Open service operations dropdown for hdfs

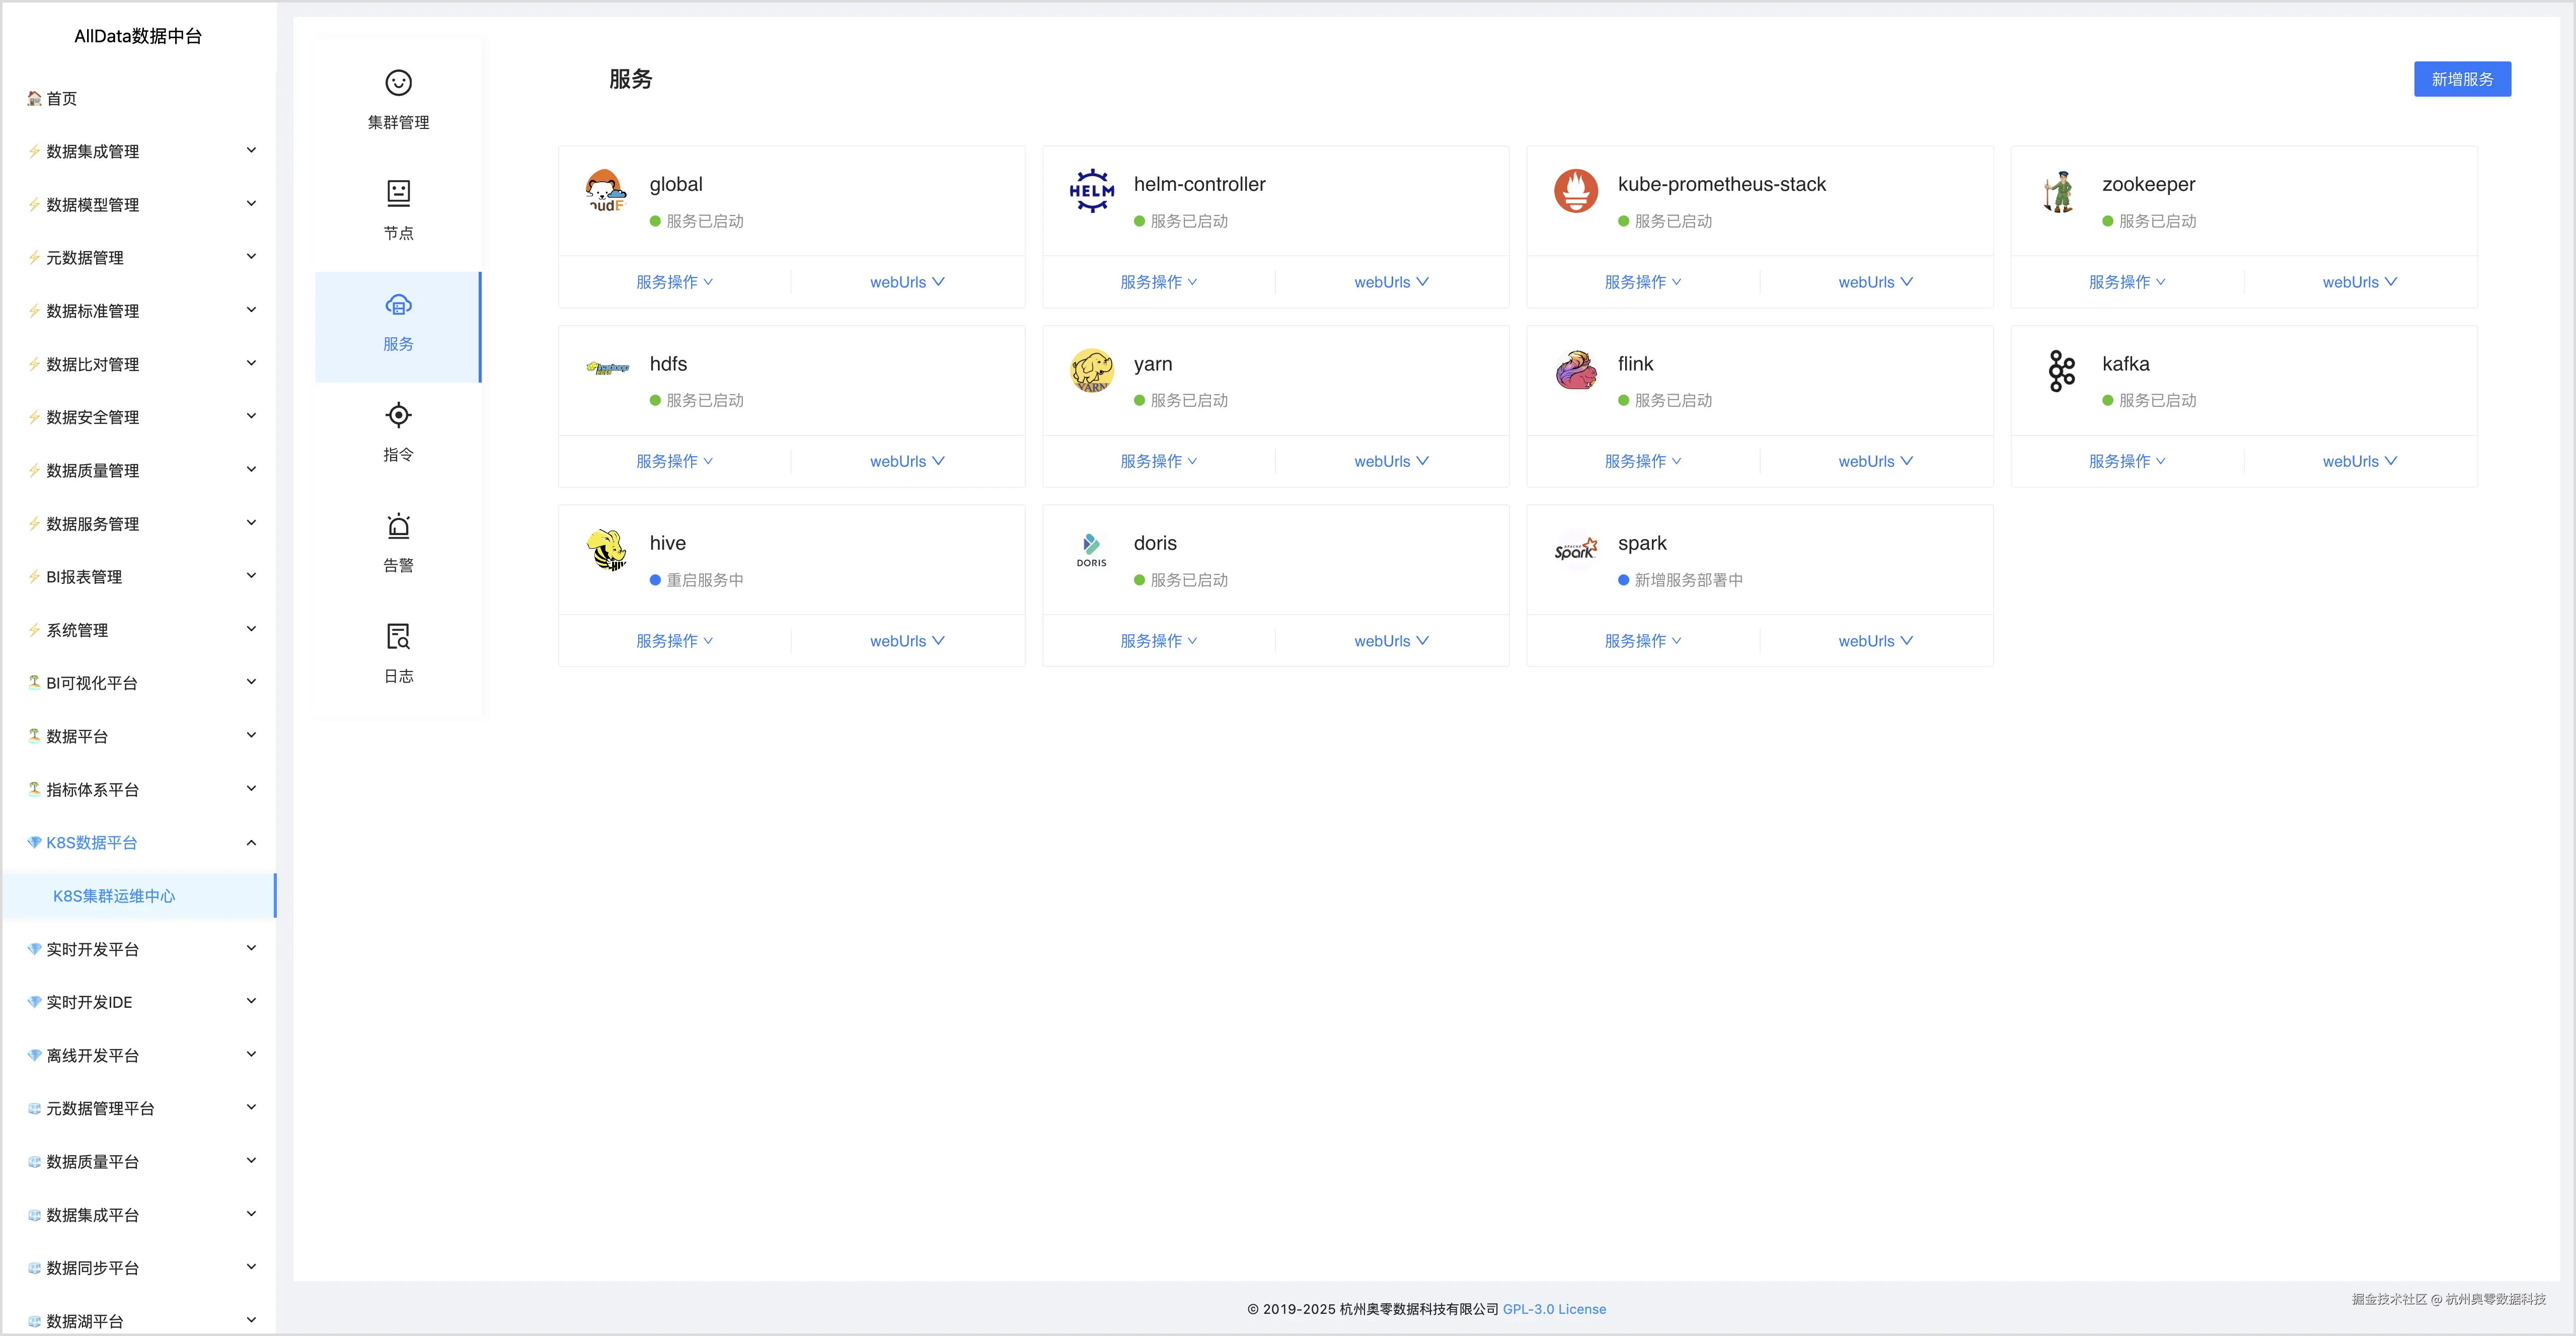pyautogui.click(x=674, y=461)
